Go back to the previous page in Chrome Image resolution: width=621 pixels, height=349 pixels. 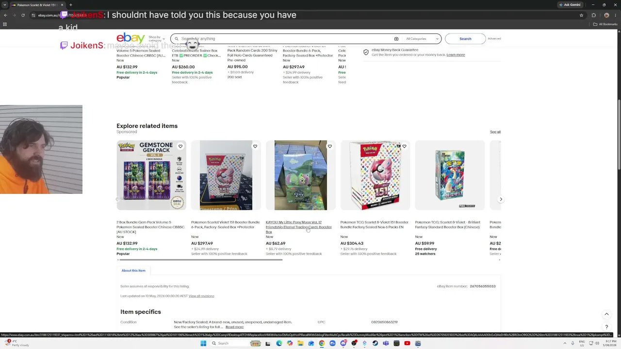5,15
